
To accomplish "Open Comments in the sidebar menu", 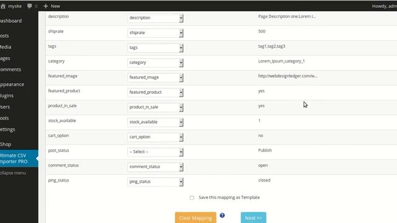I will coord(11,69).
